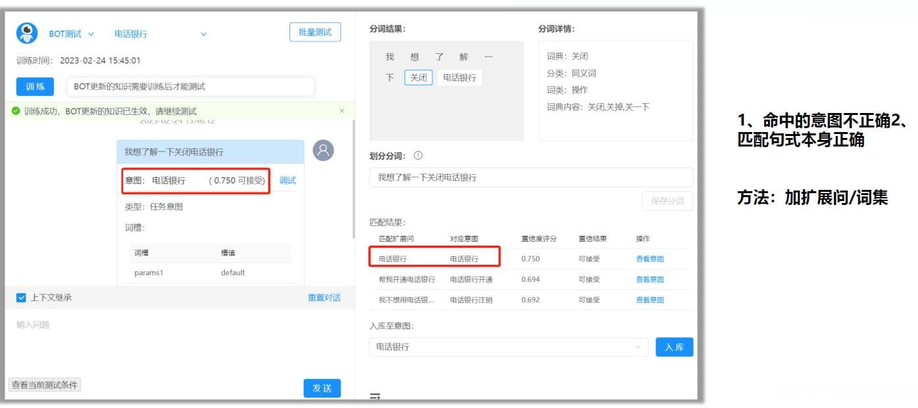Click the 类型: 任务意图 line
Image resolution: width=918 pixels, height=408 pixels.
[154, 206]
